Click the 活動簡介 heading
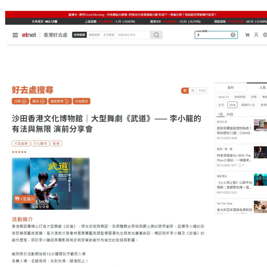The image size is (267, 267). coord(22,219)
